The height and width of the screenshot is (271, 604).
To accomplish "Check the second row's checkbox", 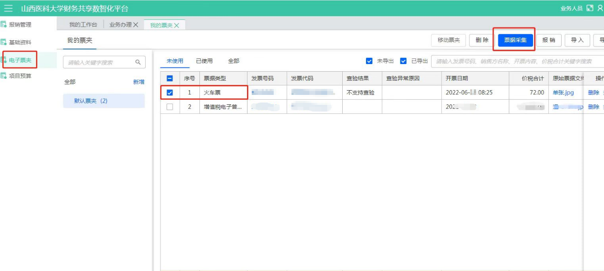I will [170, 107].
